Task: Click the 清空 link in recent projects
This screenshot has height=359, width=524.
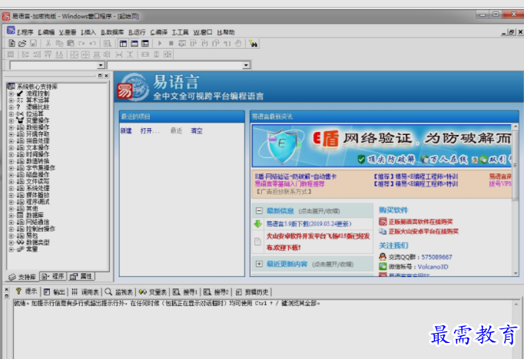Action: tap(197, 130)
